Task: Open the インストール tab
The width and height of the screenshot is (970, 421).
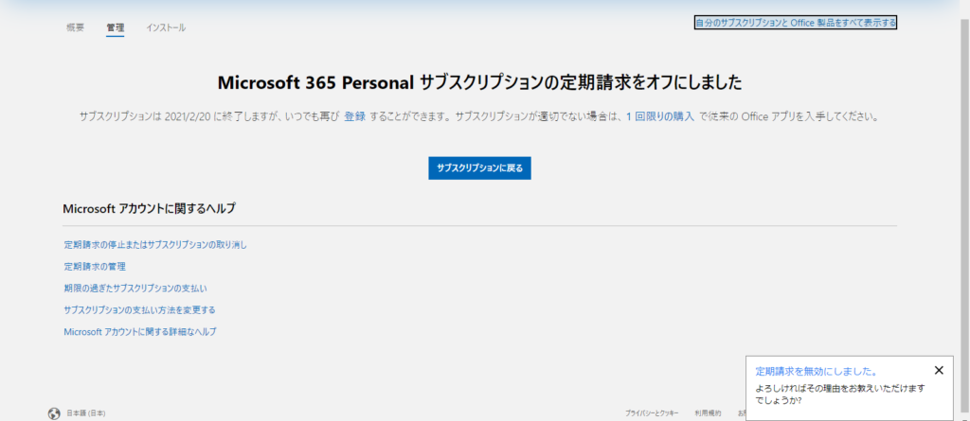Action: click(x=166, y=27)
